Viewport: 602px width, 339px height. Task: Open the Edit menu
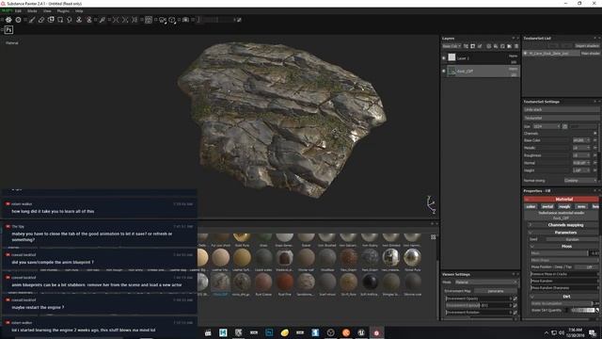tap(18, 11)
